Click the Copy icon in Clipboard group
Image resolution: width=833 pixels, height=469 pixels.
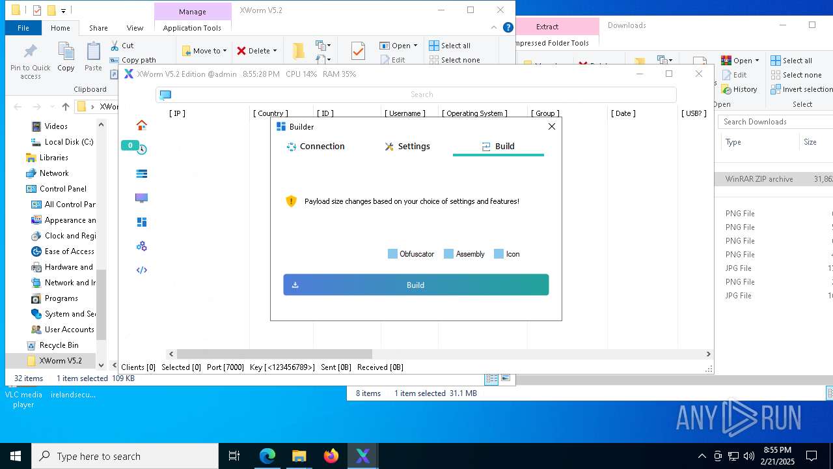tap(66, 57)
